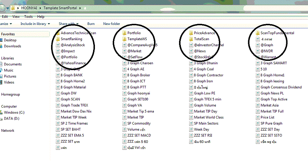
Task: Select Documents library in sidebar
Action: click(13, 64)
